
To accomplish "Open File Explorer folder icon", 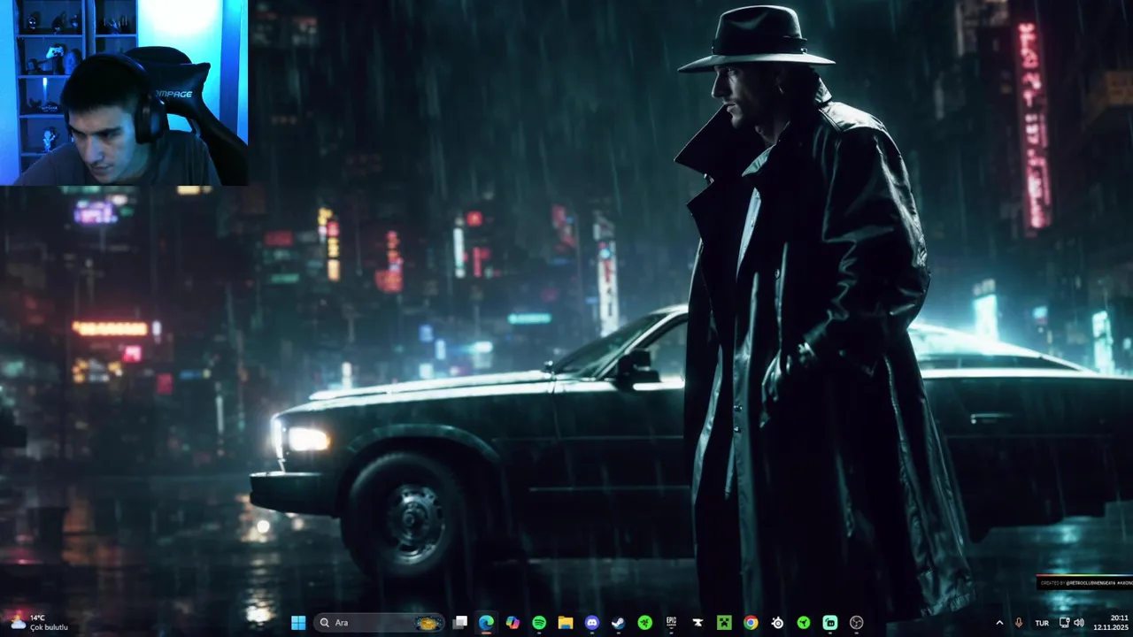I will click(566, 623).
